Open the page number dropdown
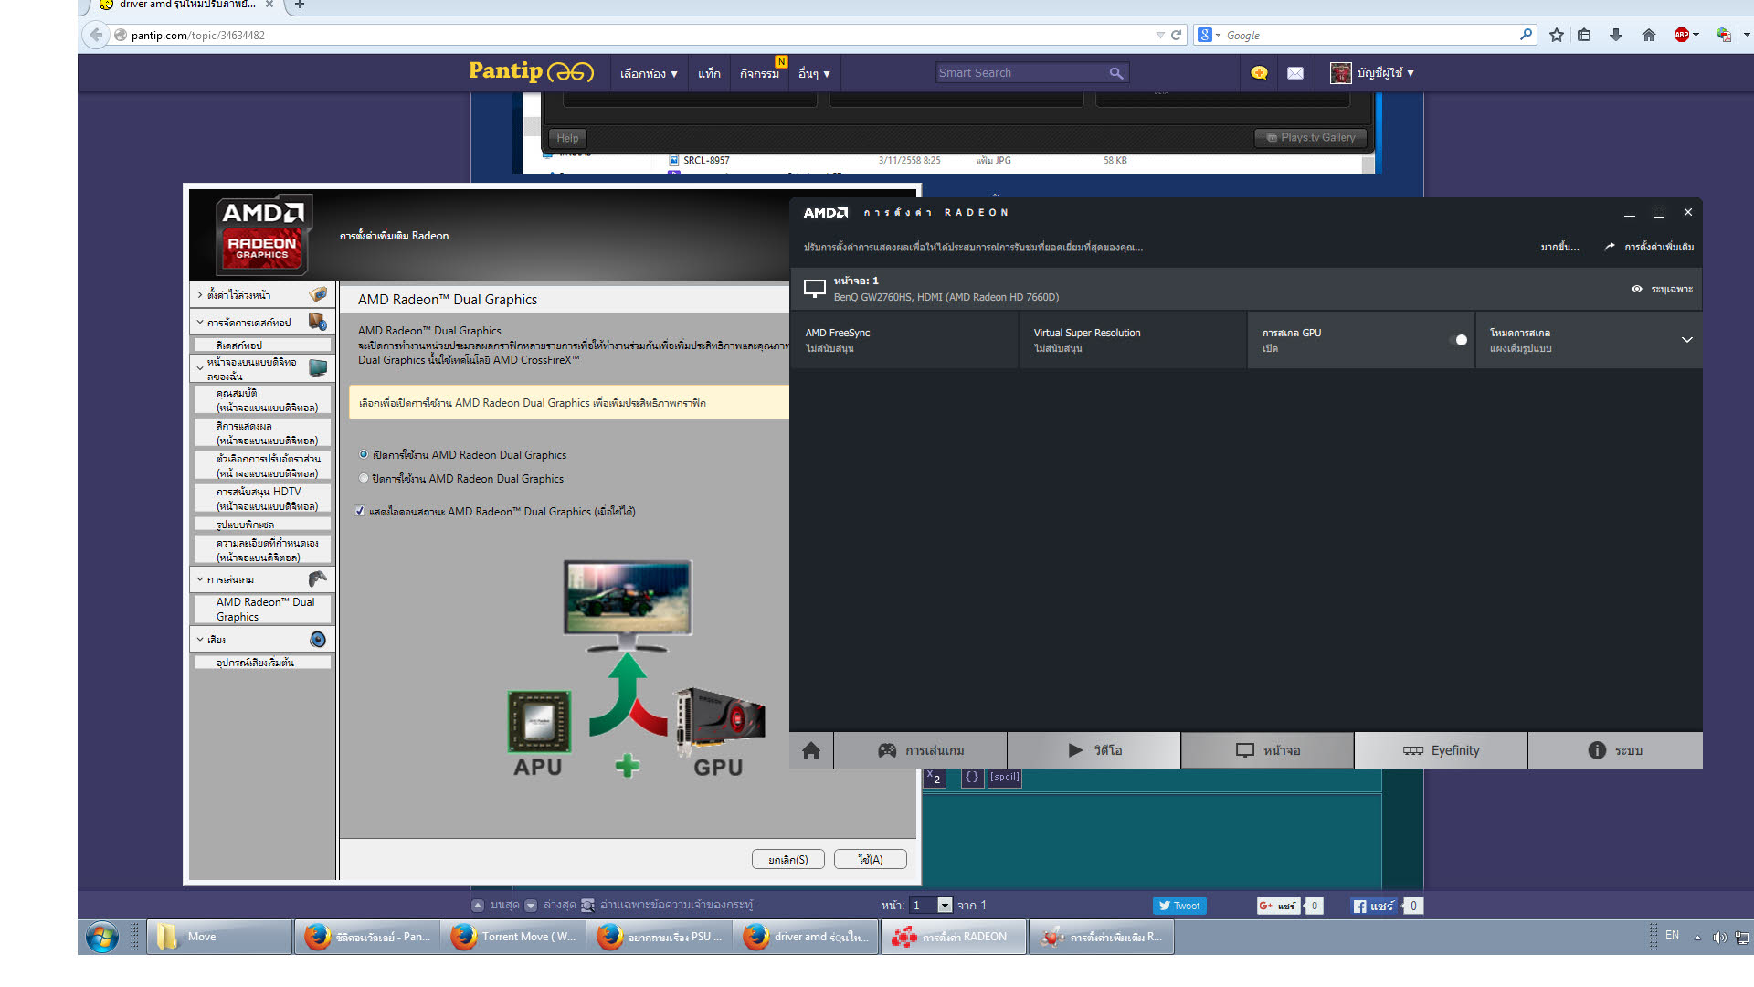Image resolution: width=1754 pixels, height=987 pixels. click(x=946, y=906)
